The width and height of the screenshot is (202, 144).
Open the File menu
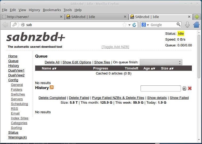pos(5,10)
